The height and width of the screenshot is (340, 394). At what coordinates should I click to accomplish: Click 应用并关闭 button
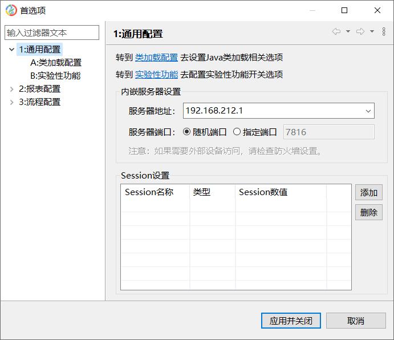(x=291, y=321)
